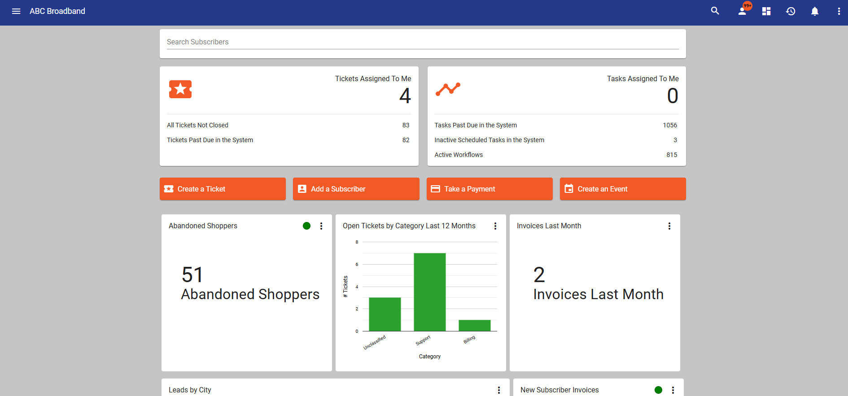Open the user account icon with badge
The width and height of the screenshot is (848, 396).
click(x=743, y=10)
